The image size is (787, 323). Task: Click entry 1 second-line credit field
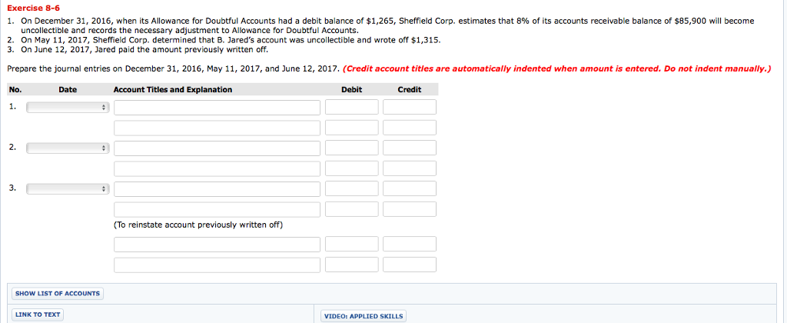click(410, 128)
